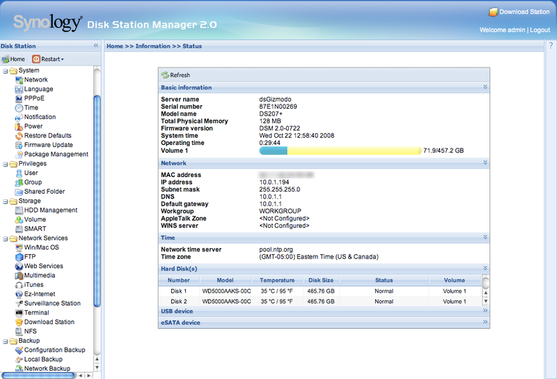Click the Home breadcrumb link
This screenshot has width=557, height=379.
pyautogui.click(x=115, y=46)
